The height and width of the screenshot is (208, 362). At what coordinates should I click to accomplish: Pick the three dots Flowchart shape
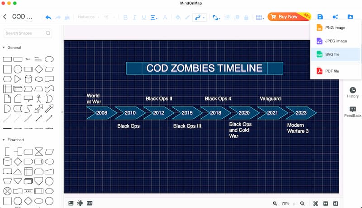[x=28, y=191]
